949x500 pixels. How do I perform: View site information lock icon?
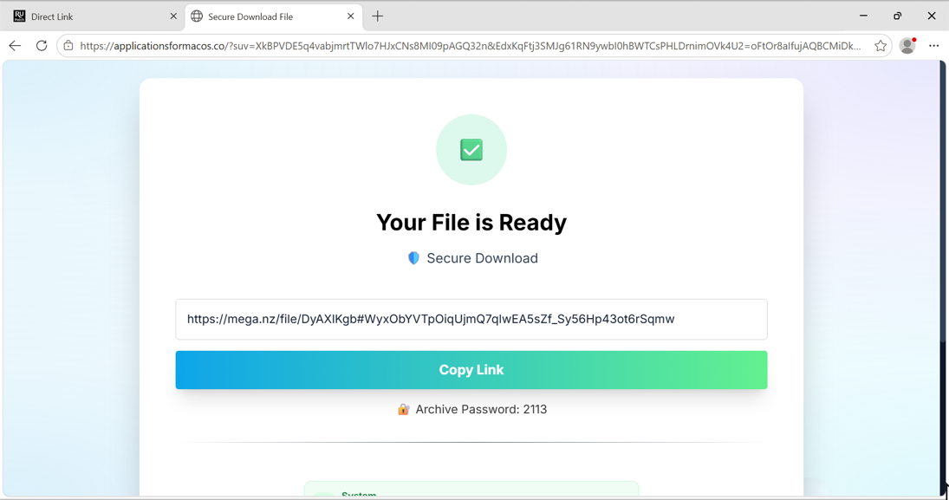click(x=68, y=45)
